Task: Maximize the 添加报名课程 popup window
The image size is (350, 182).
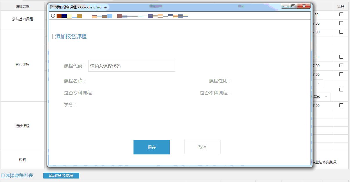Action: (x=293, y=6)
